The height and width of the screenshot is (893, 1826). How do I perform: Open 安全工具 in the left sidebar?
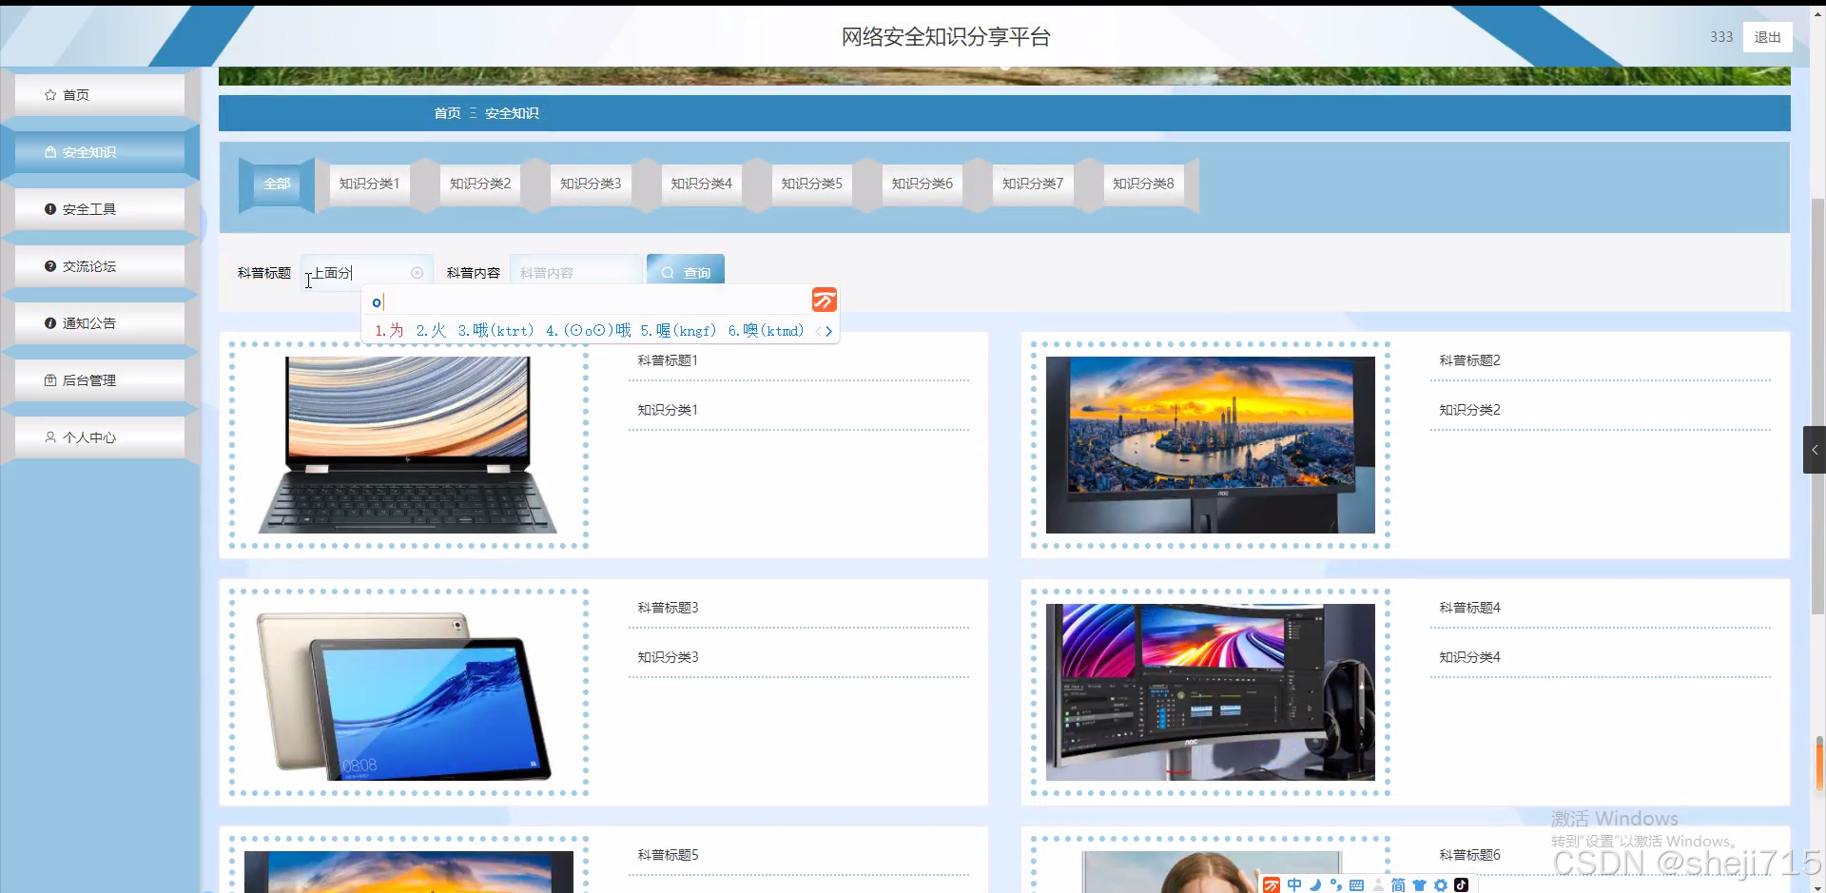[100, 209]
